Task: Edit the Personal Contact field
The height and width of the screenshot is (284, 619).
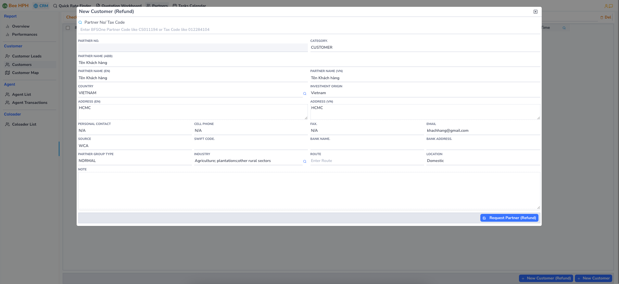Action: tap(135, 131)
